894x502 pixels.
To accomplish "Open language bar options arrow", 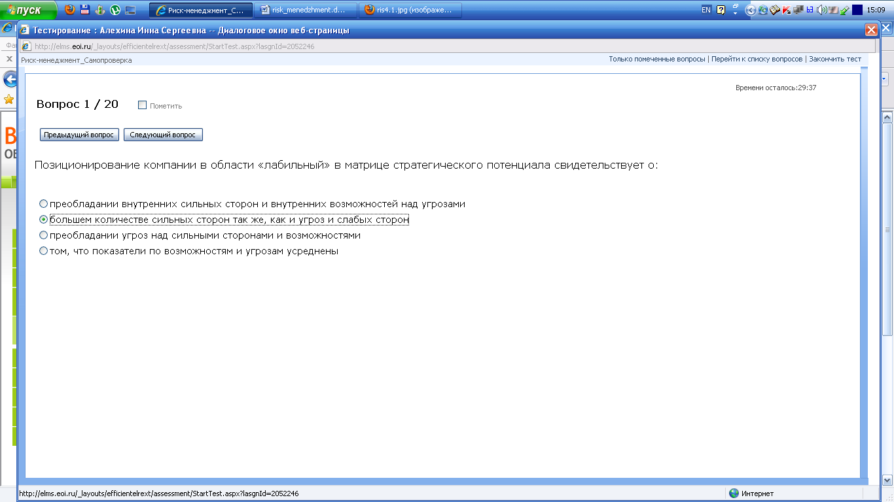I will click(736, 13).
